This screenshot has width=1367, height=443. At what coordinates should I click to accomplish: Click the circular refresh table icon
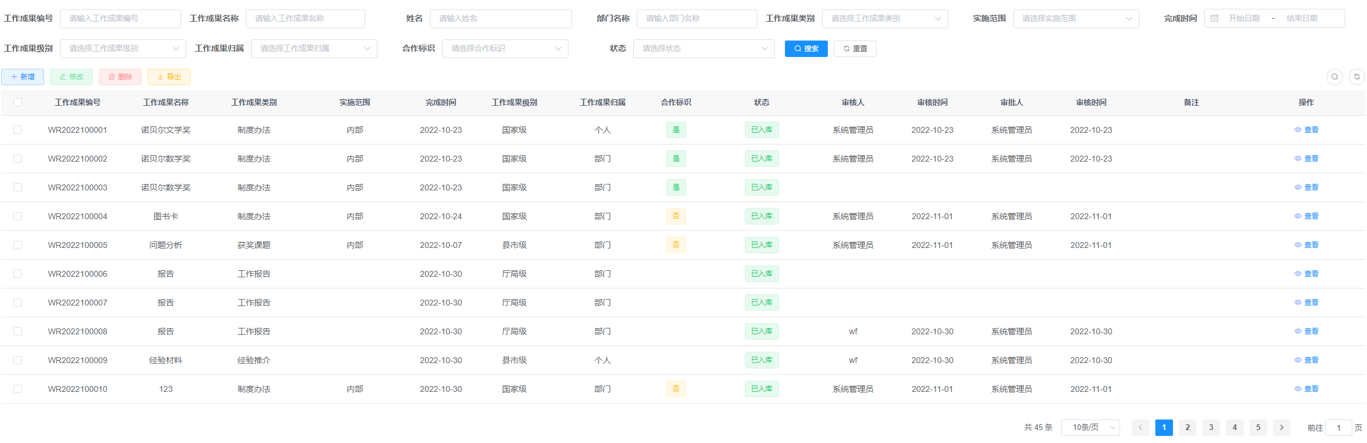[1356, 77]
